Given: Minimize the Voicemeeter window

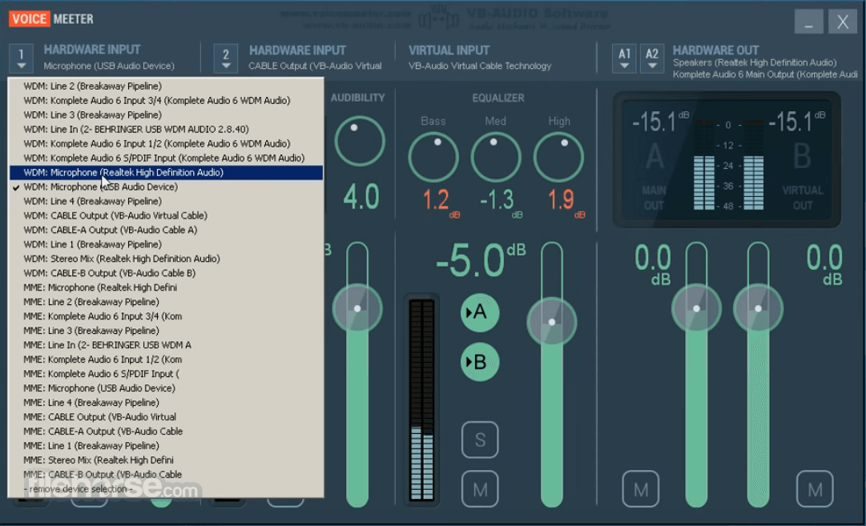Looking at the screenshot, I should 808,22.
